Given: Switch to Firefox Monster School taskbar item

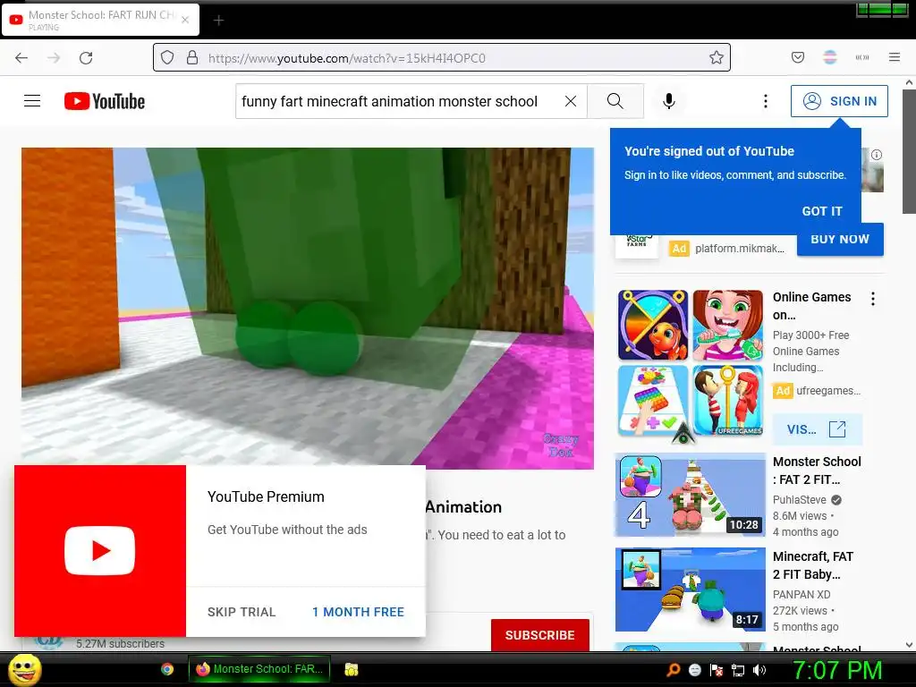Looking at the screenshot, I should click(x=259, y=669).
